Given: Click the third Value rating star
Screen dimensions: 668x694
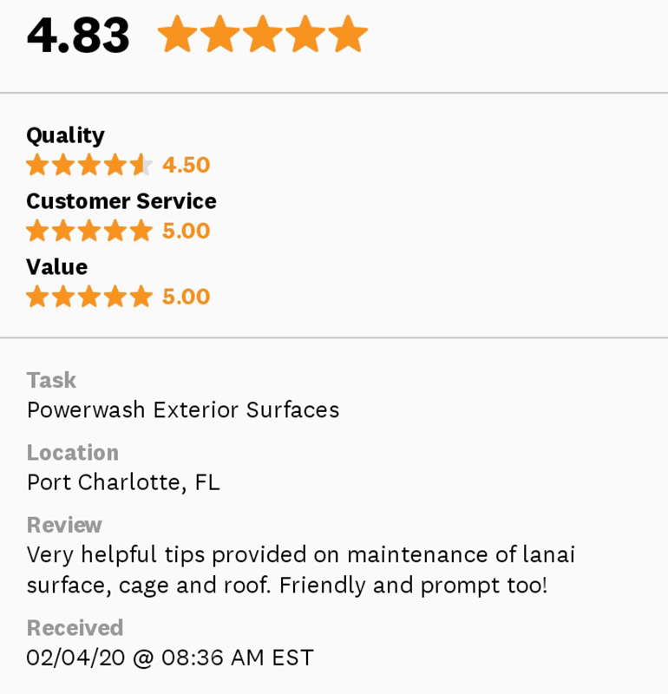Looking at the screenshot, I should click(x=89, y=297).
